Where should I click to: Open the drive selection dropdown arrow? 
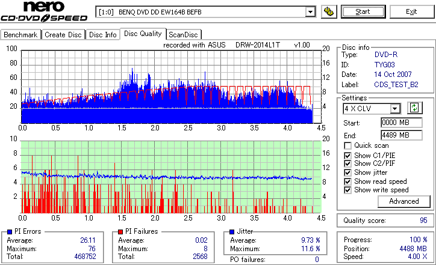(310, 12)
